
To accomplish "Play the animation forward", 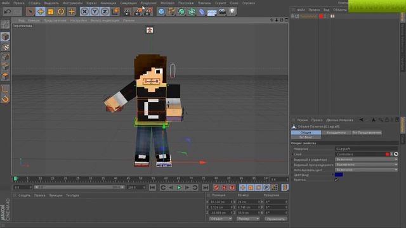I will (179, 187).
